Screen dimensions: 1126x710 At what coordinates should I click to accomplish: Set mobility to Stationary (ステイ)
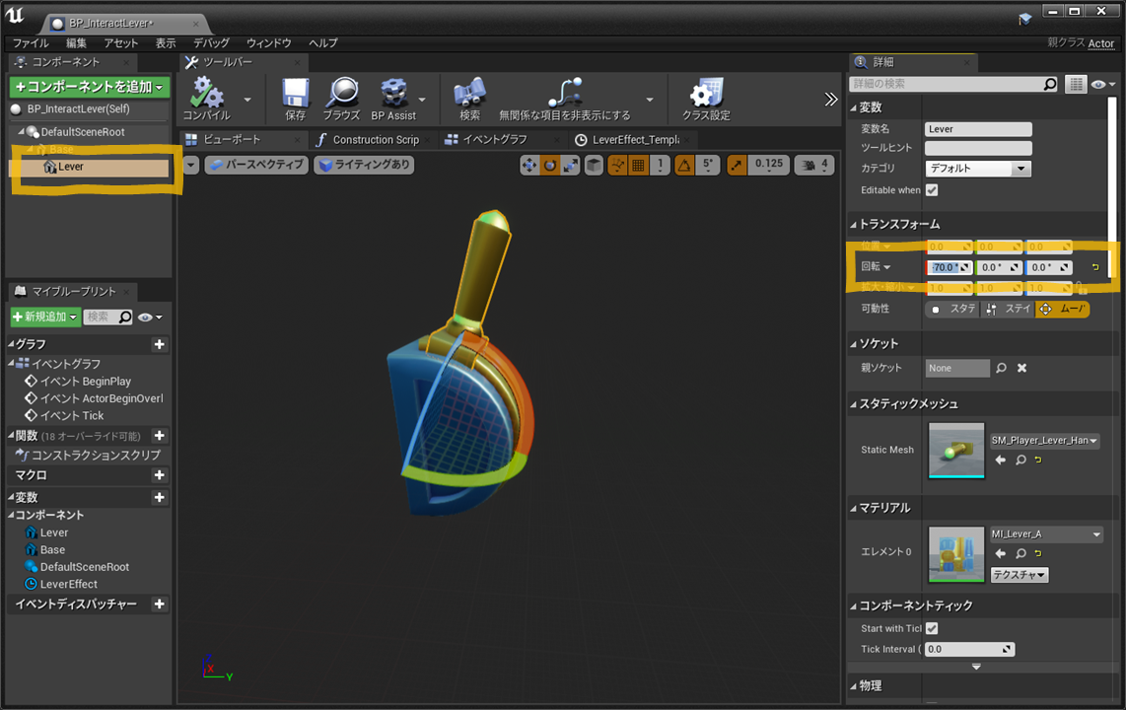1009,309
